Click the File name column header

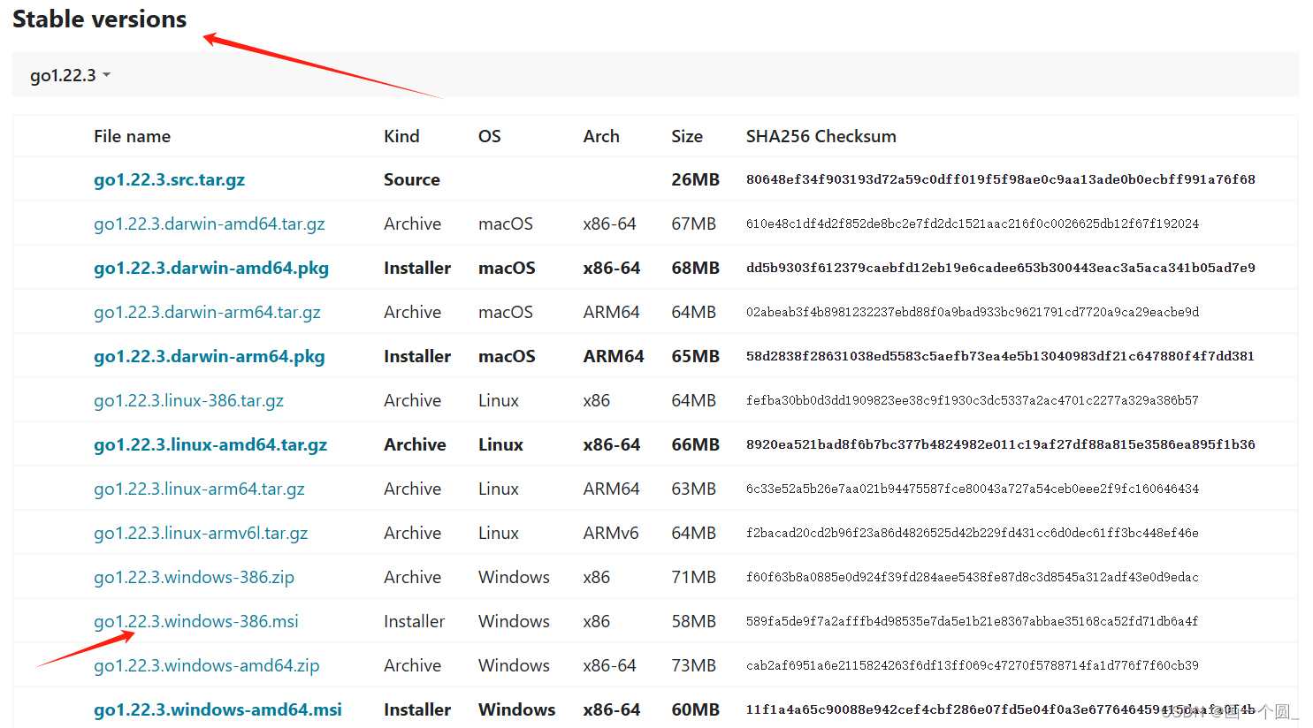click(132, 136)
